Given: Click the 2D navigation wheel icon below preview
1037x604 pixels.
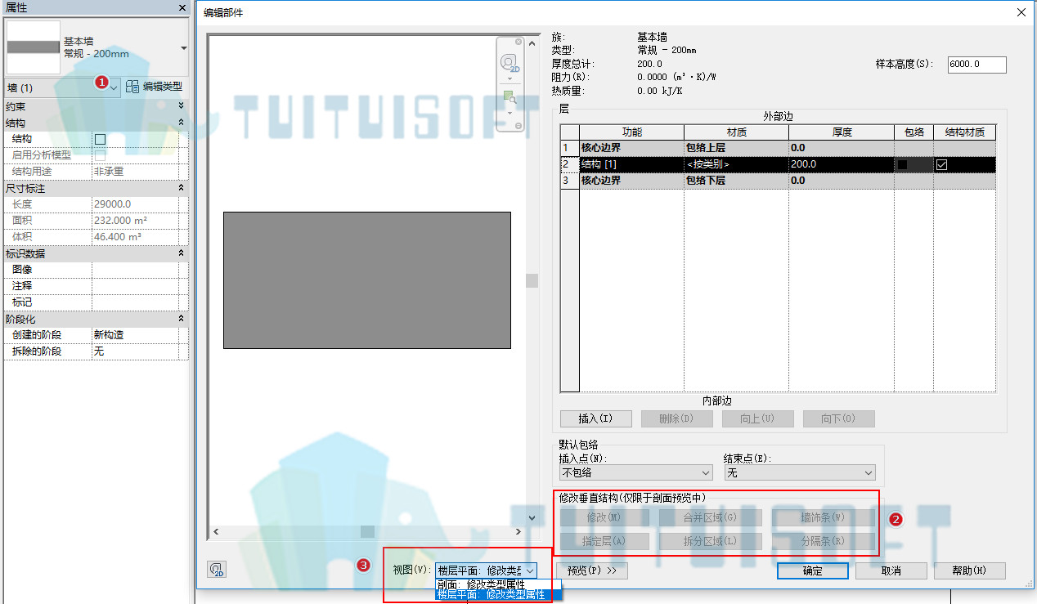Looking at the screenshot, I should coord(217,570).
